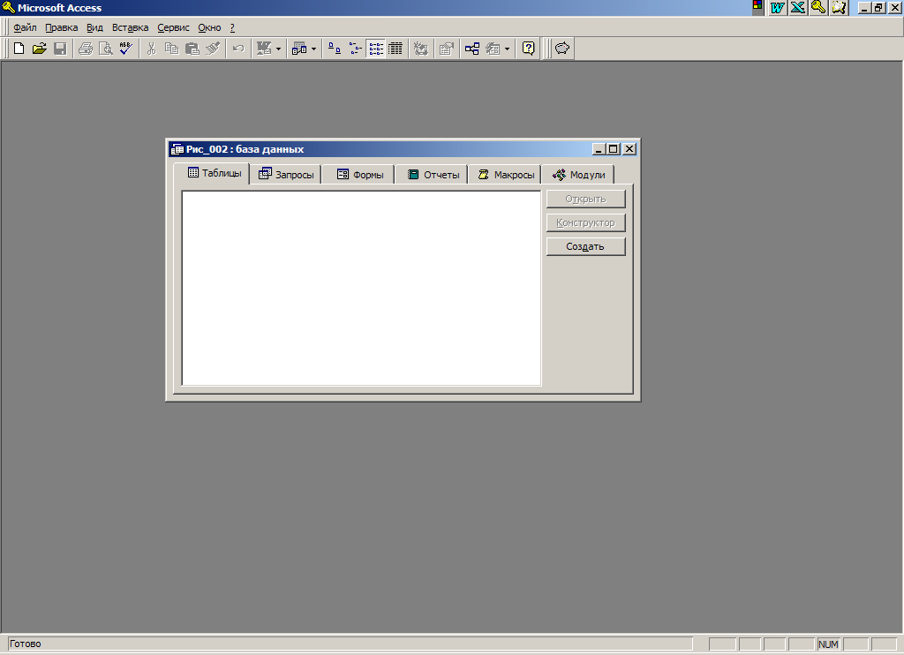Click the Открыть button

tap(586, 199)
